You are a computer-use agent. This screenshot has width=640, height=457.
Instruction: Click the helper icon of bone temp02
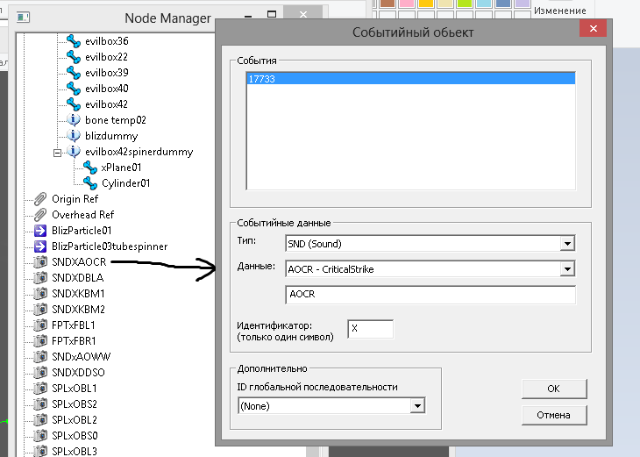click(74, 119)
